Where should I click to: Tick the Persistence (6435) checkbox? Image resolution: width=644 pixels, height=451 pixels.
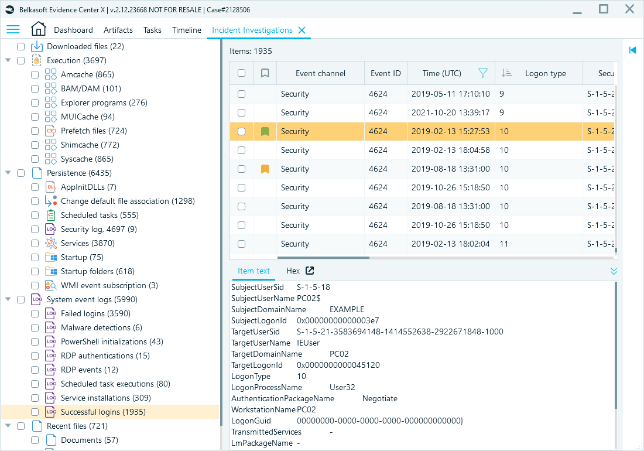pos(20,173)
